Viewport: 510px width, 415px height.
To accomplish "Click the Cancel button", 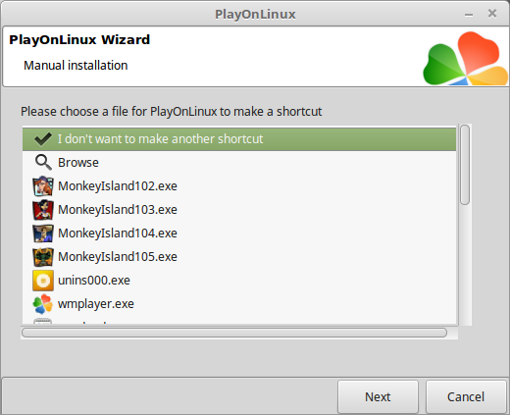I will point(466,396).
